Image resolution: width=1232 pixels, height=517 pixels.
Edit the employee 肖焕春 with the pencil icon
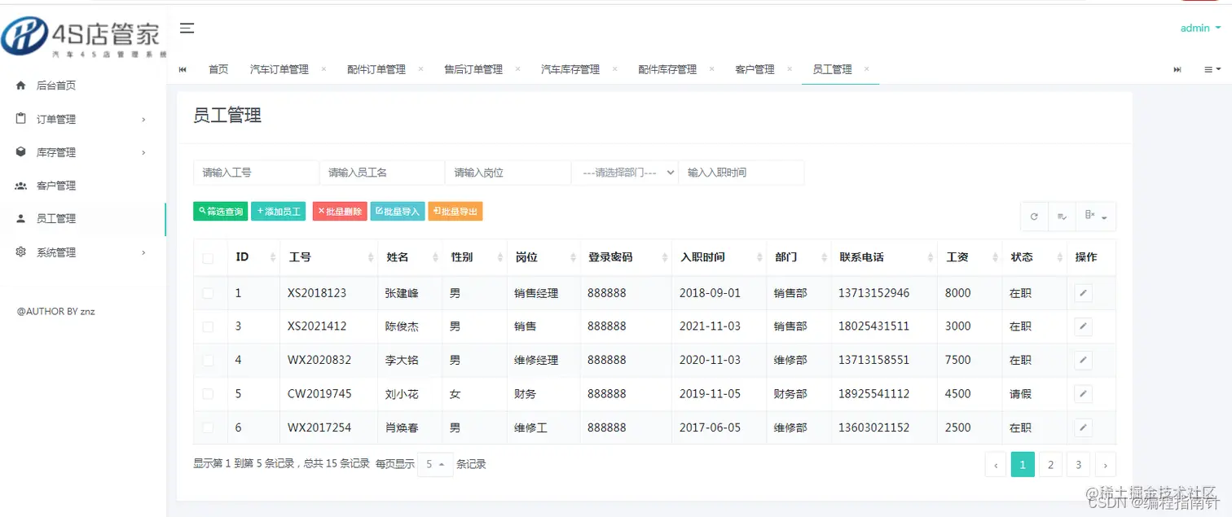coord(1083,427)
